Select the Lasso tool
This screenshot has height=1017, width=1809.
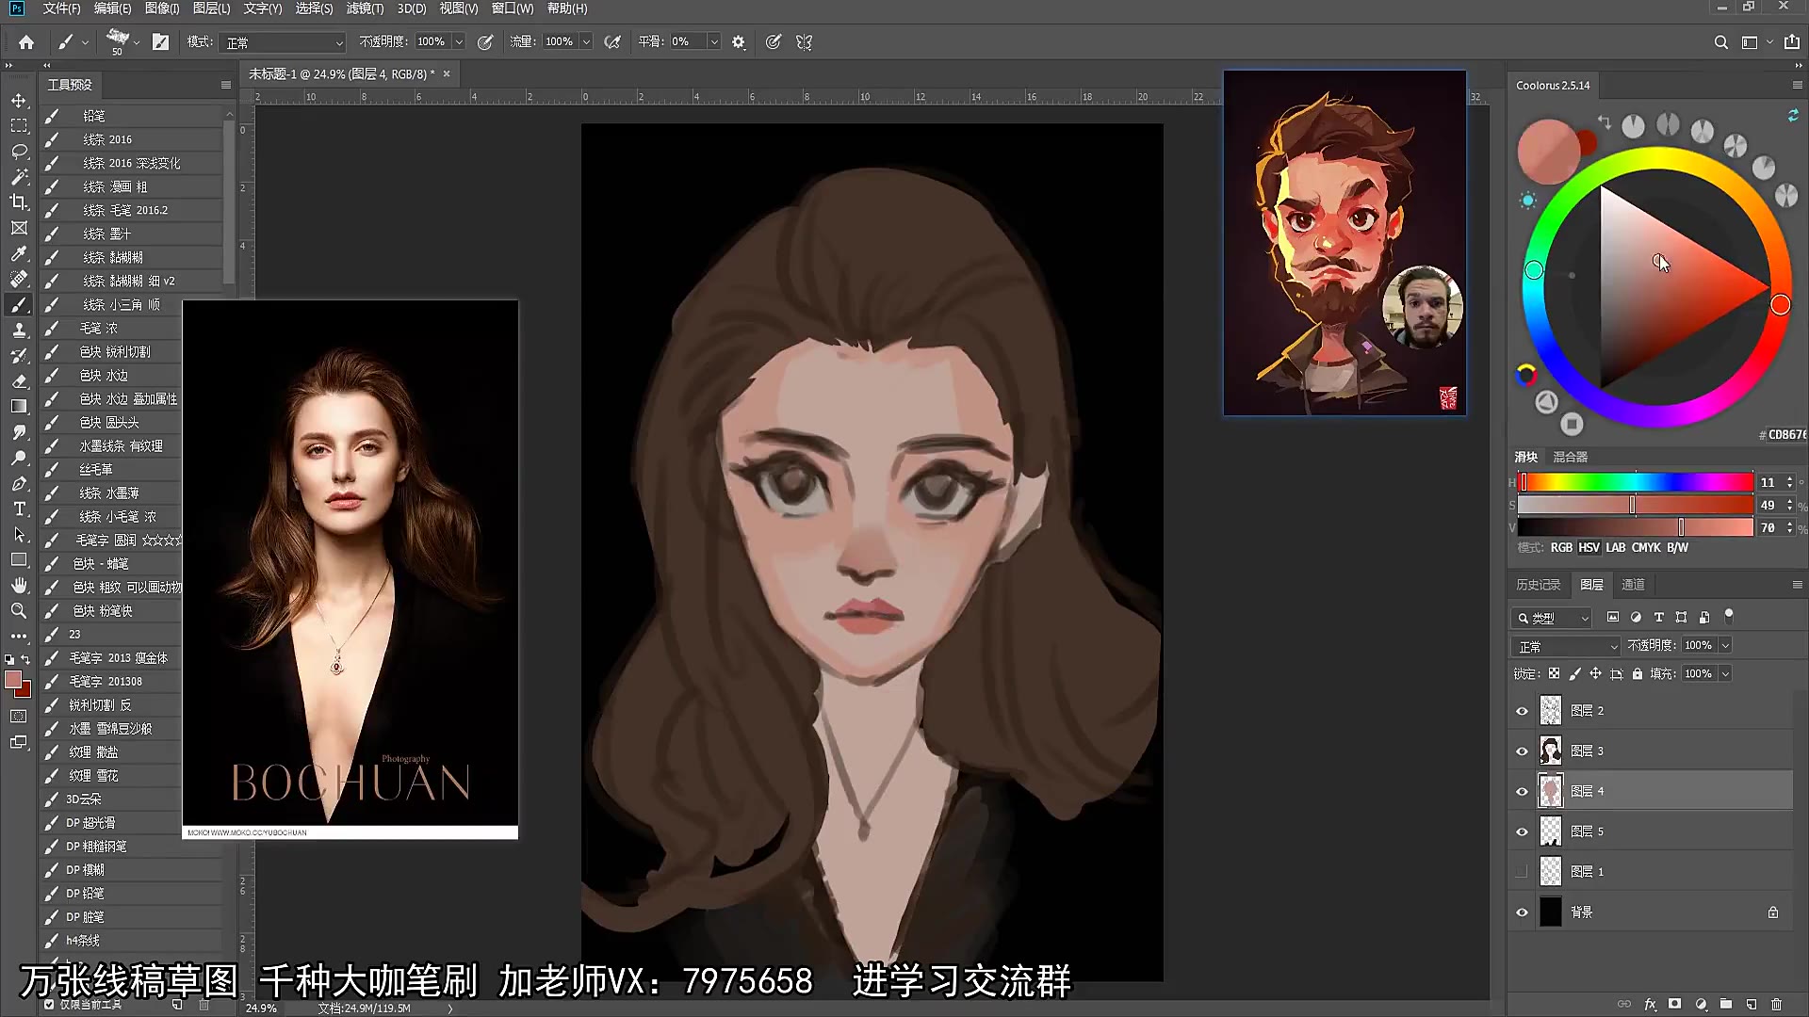pyautogui.click(x=19, y=151)
